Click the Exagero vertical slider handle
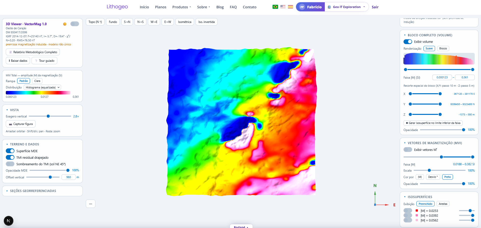The image size is (481, 228). [x=48, y=116]
